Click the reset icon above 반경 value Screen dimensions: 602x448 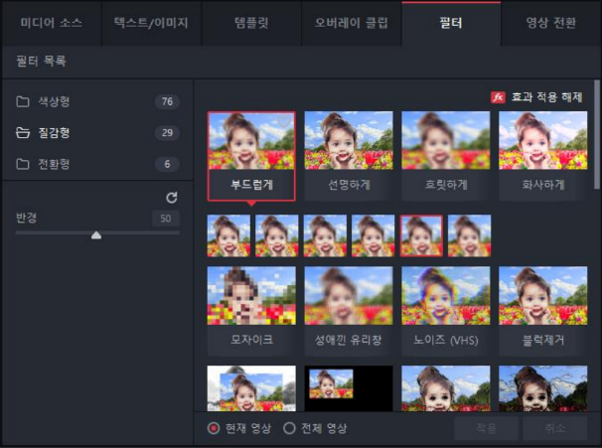pos(172,198)
